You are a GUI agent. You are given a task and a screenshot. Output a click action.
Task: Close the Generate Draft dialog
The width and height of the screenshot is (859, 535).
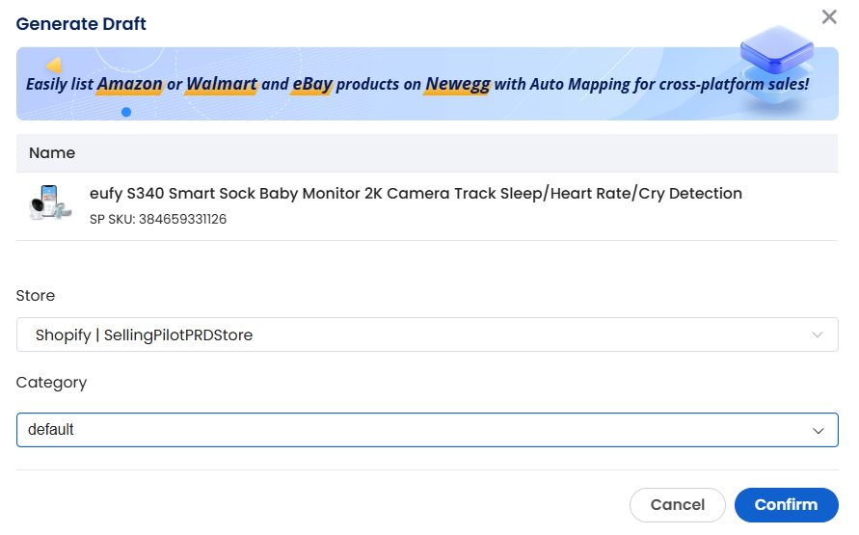pos(829,17)
